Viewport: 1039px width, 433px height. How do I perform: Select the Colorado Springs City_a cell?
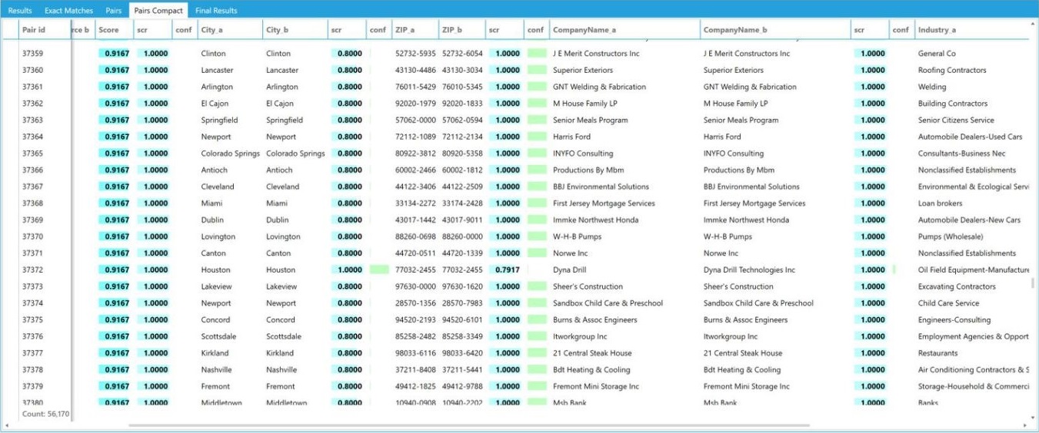coord(230,154)
